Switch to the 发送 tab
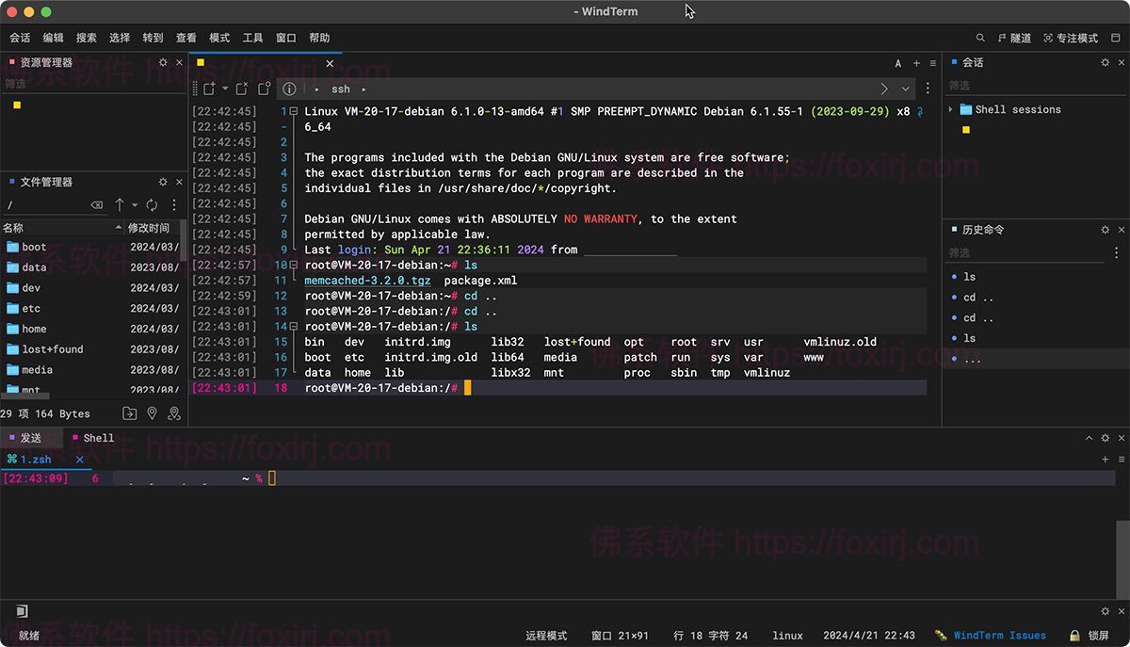Image resolution: width=1130 pixels, height=647 pixels. 31,437
